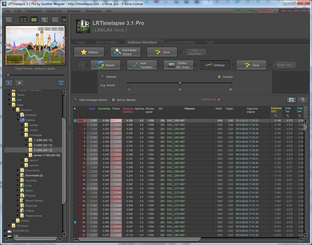
Task: Open Define Ref.-Area tool
Action: click(x=178, y=65)
